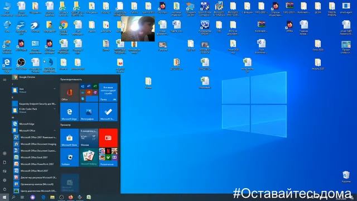Viewport: 357px width, 201px height.
Task: Open OBS Studio desktop shortcut
Action: (21, 64)
